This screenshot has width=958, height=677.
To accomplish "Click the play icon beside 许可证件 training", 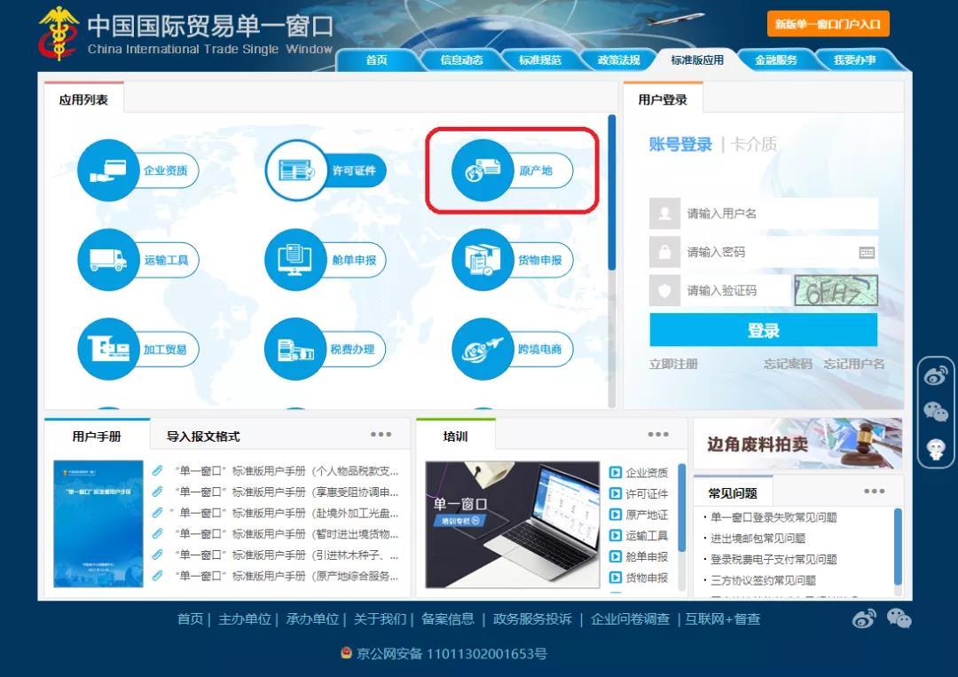I will coord(616,493).
